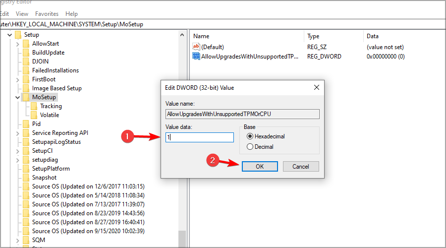Viewport: 446px width, 248px height.
Task: Click the AllowStart folder icon
Action: pyautogui.click(x=25, y=44)
